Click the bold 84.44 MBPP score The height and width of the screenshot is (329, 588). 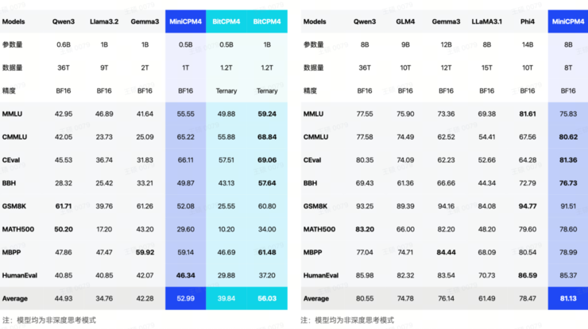click(x=447, y=252)
